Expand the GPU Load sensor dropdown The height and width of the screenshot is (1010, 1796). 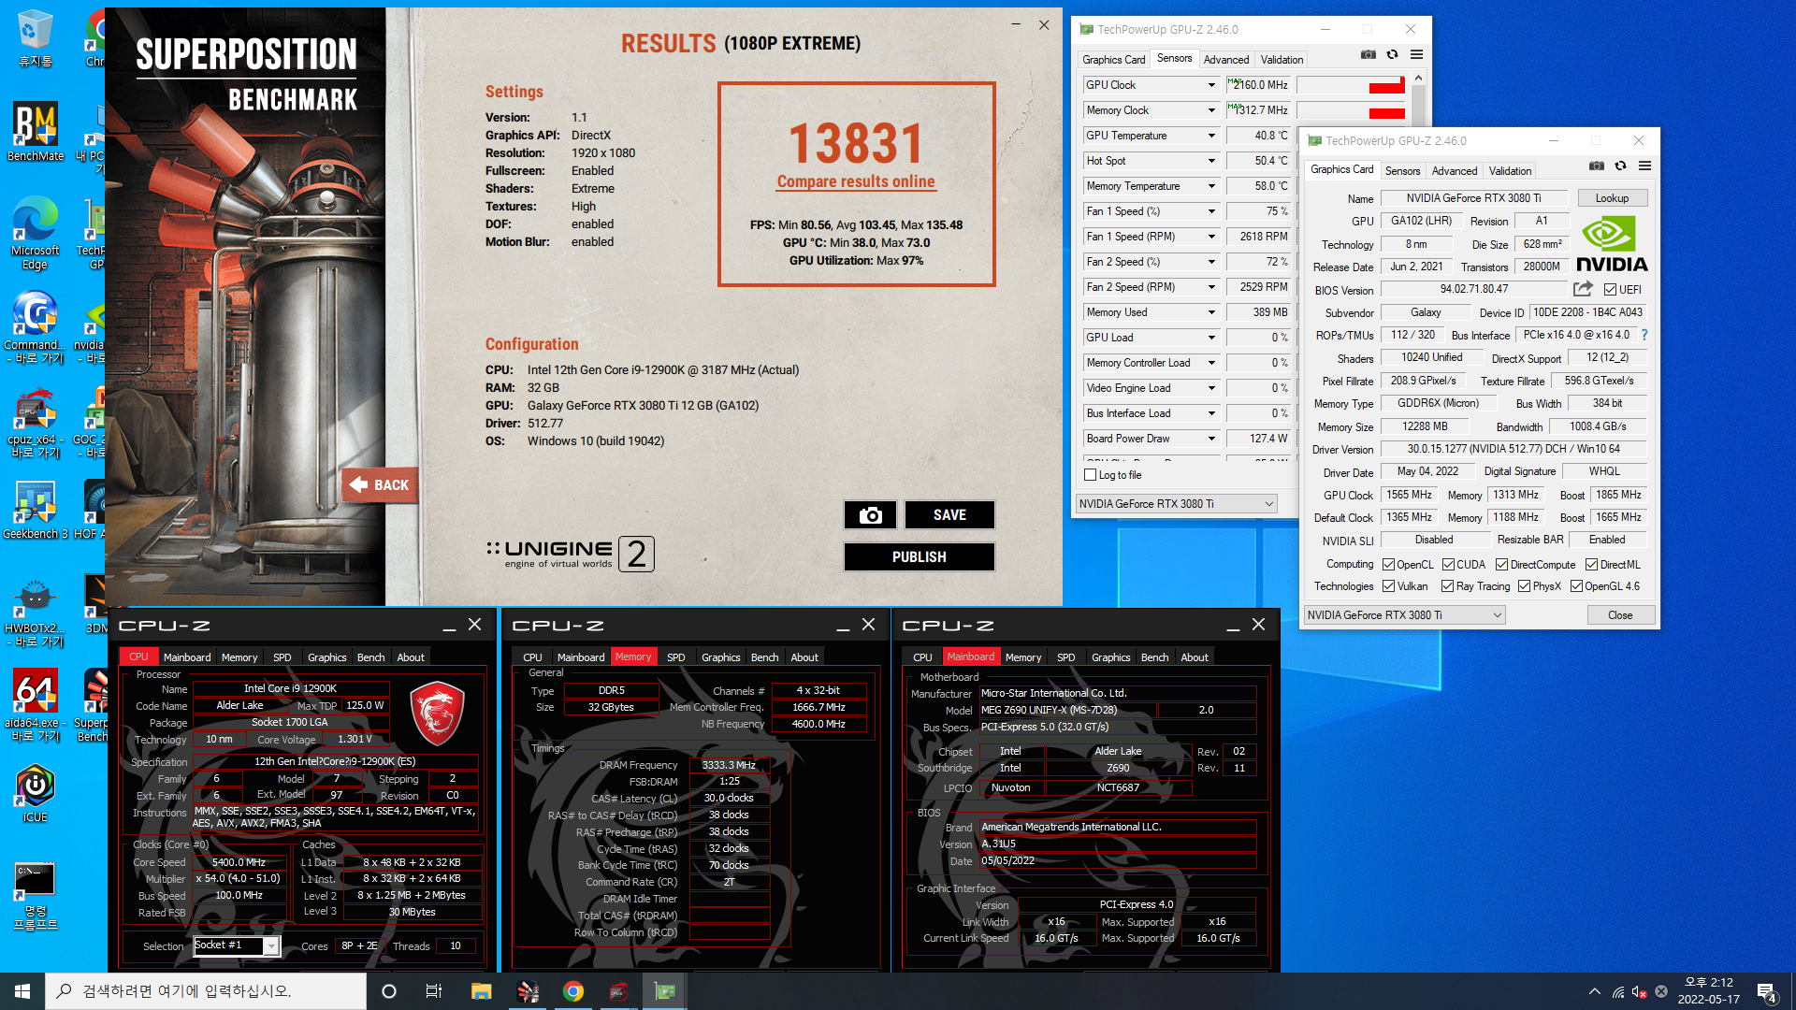click(1211, 338)
